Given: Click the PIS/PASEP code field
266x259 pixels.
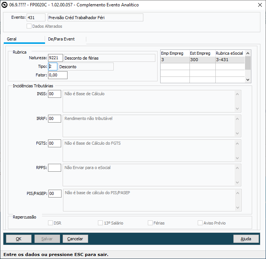Looking at the screenshot, I should click(x=55, y=193).
